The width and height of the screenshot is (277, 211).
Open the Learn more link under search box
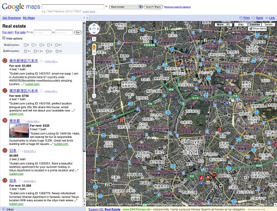pyautogui.click(x=89, y=11)
